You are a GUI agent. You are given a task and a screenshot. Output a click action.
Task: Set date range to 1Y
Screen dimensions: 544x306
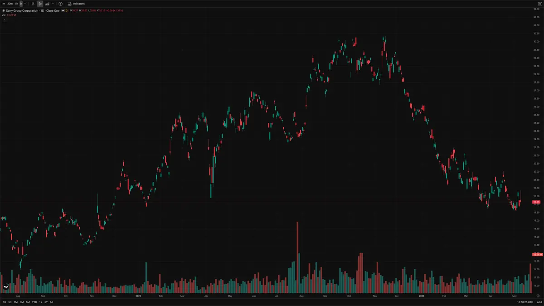pos(41,302)
